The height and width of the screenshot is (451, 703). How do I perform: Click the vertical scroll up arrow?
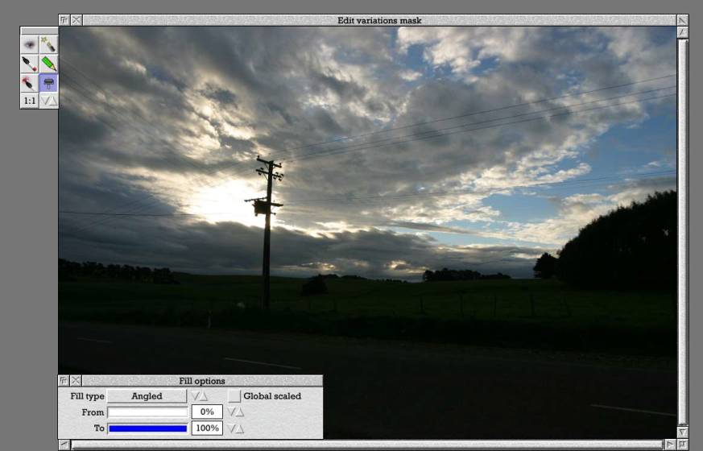[x=682, y=33]
